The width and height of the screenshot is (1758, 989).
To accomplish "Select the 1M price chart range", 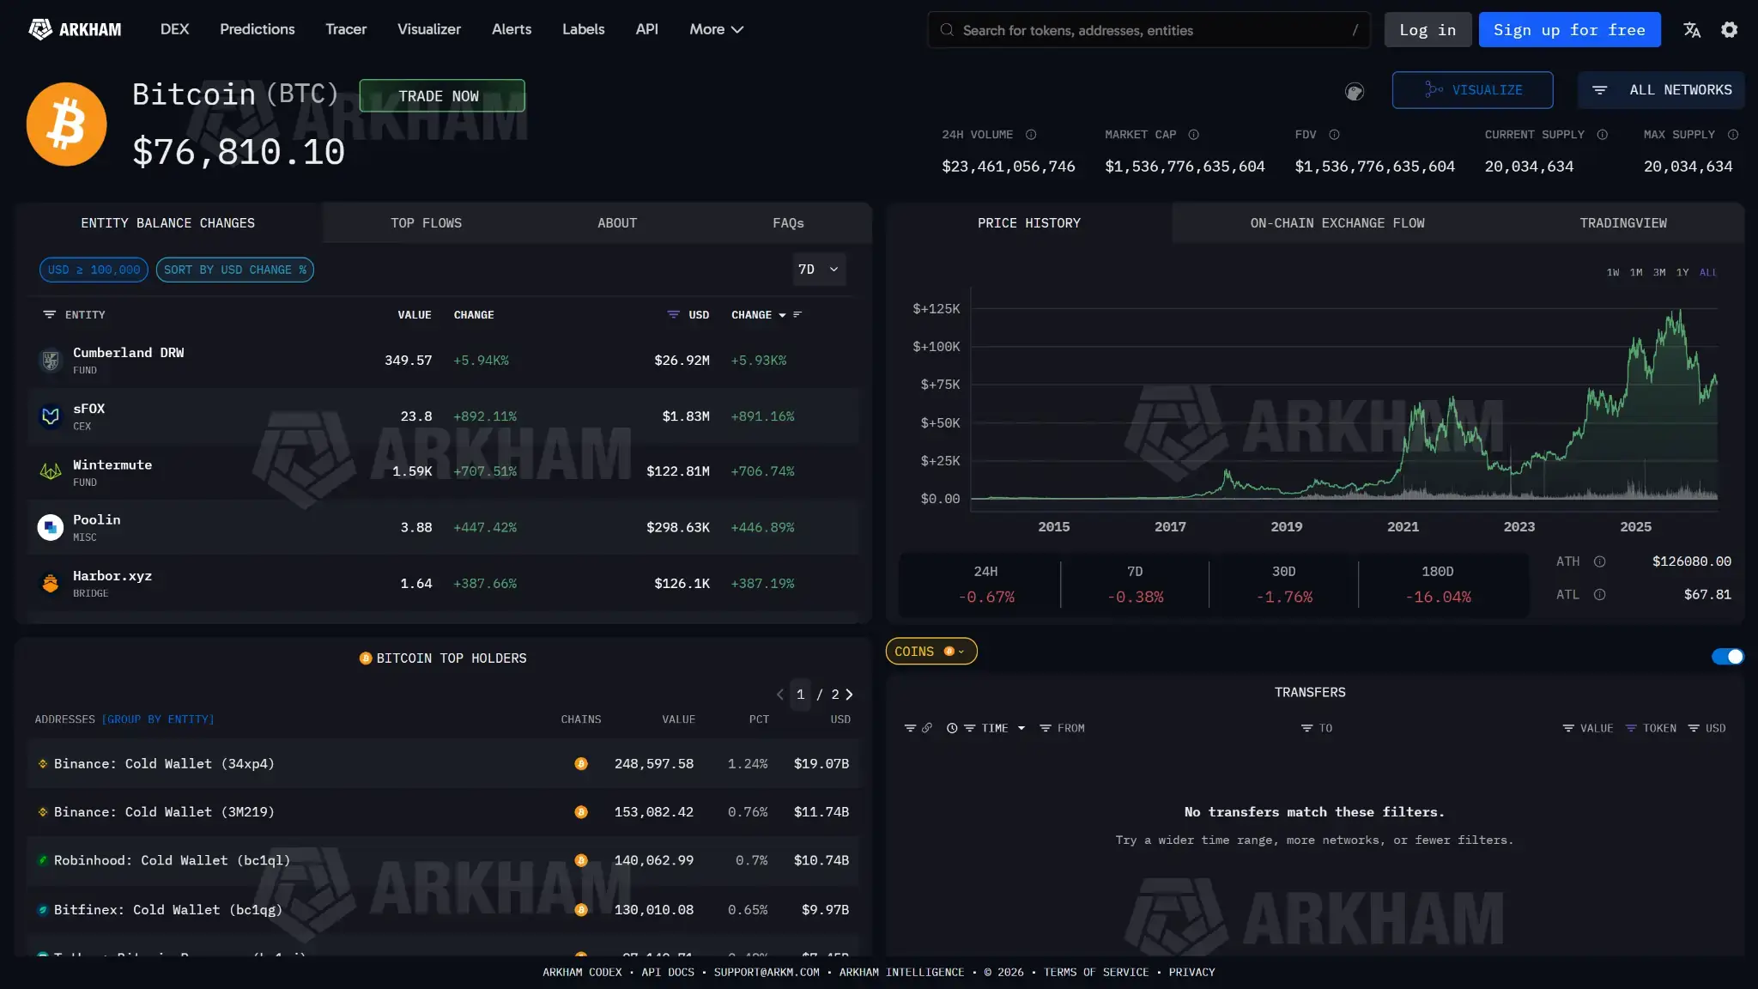I will [x=1636, y=272].
